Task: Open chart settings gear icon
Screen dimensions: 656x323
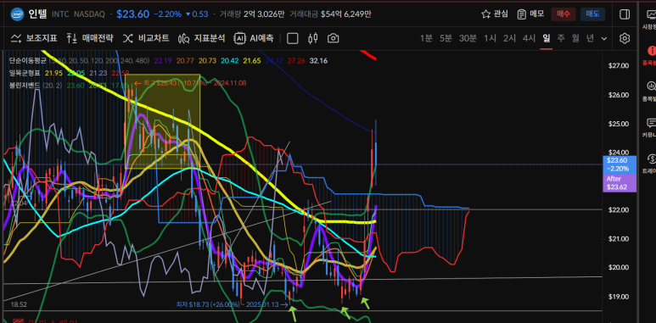Action: click(x=625, y=38)
